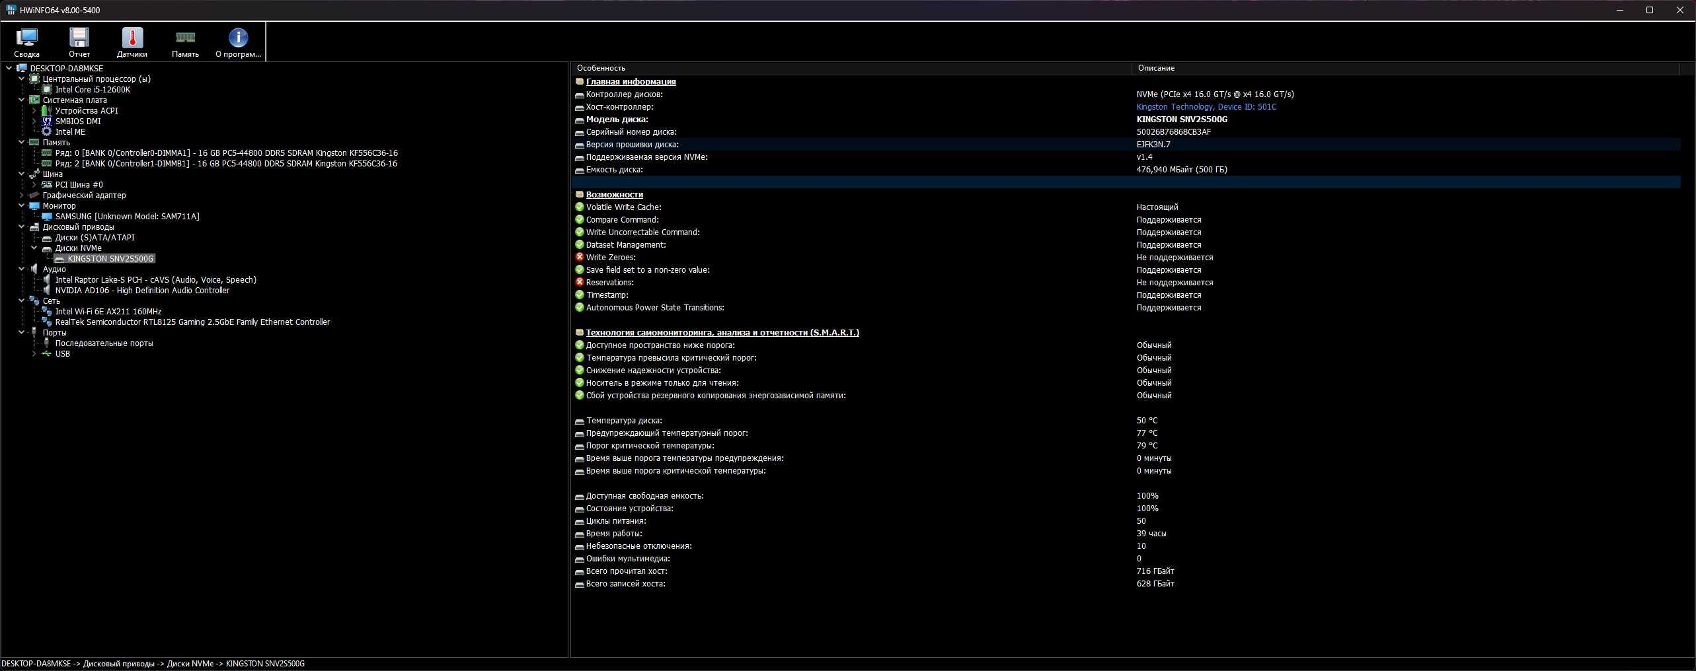Click drive icon beside Температура диска
This screenshot has height=671, width=1696.
tap(580, 421)
